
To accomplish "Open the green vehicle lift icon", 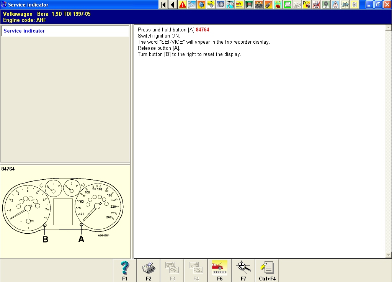I will click(x=249, y=5).
